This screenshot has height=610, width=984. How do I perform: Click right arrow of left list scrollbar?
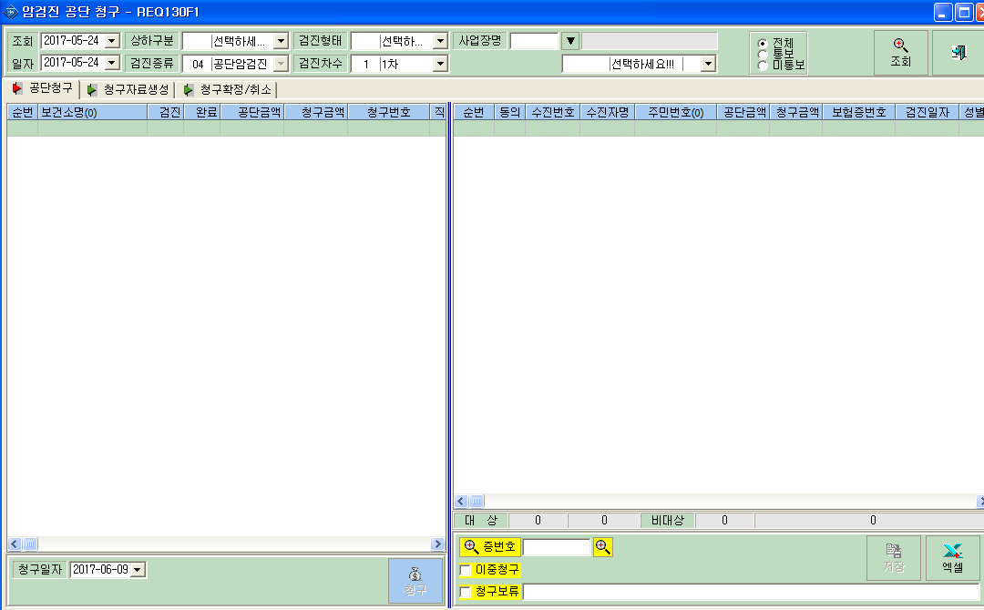(438, 544)
